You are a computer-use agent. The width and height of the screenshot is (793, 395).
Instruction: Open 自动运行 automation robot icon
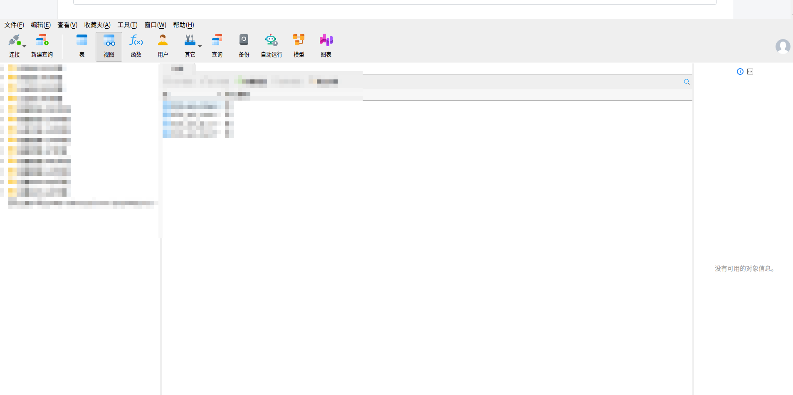pyautogui.click(x=271, y=40)
